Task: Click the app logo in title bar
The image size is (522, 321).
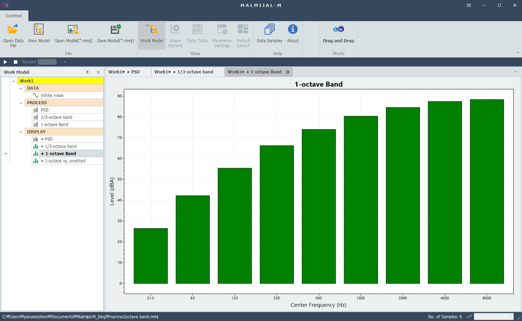Action: point(5,5)
